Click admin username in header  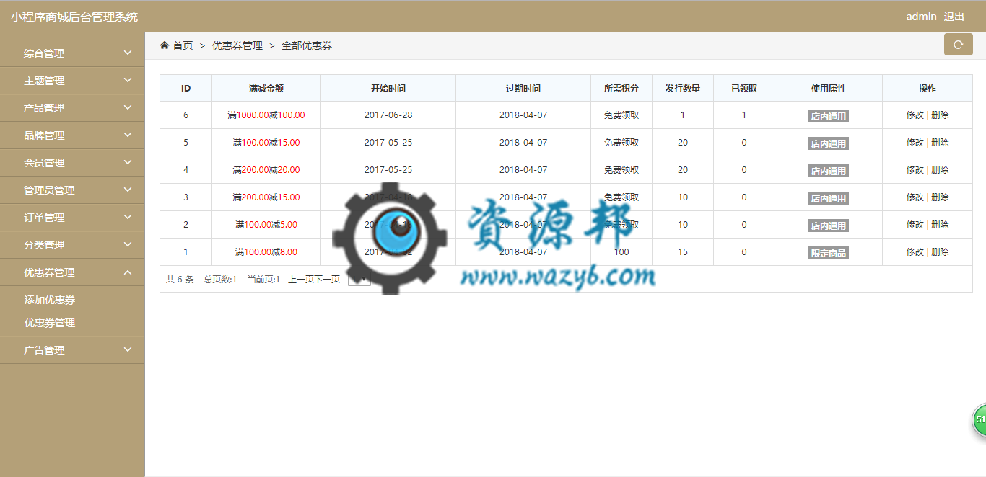[921, 17]
